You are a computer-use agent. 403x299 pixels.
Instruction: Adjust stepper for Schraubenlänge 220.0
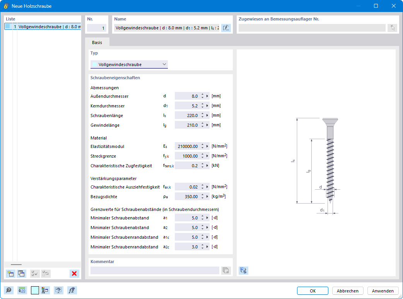coord(203,116)
